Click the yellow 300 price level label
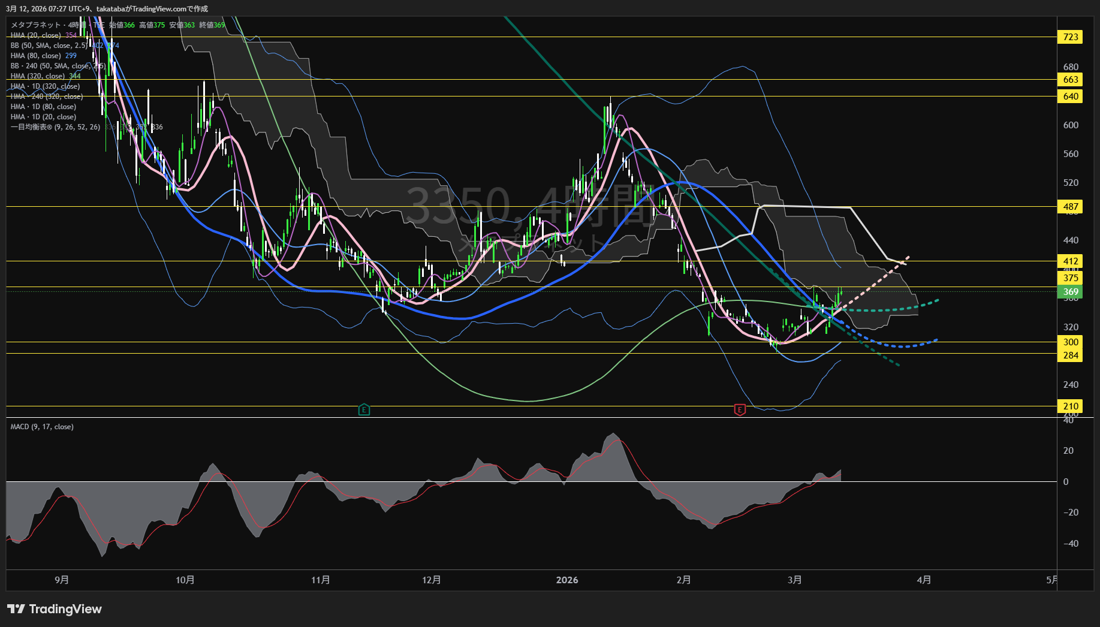1100x627 pixels. pos(1070,342)
